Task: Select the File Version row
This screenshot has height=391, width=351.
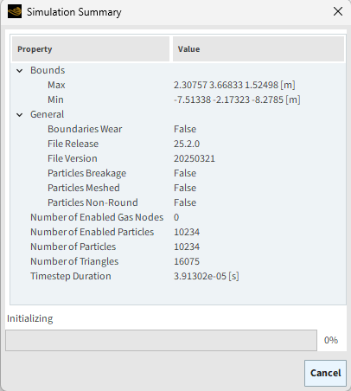Action: point(178,158)
